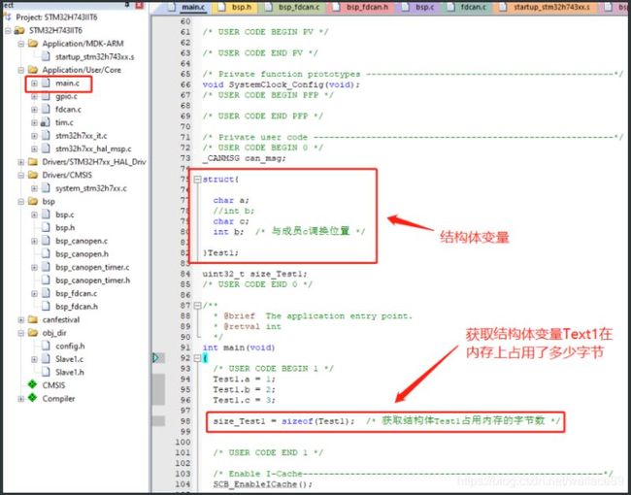Image resolution: width=631 pixels, height=495 pixels.
Task: Click the tim.c file icon
Action: 46,122
